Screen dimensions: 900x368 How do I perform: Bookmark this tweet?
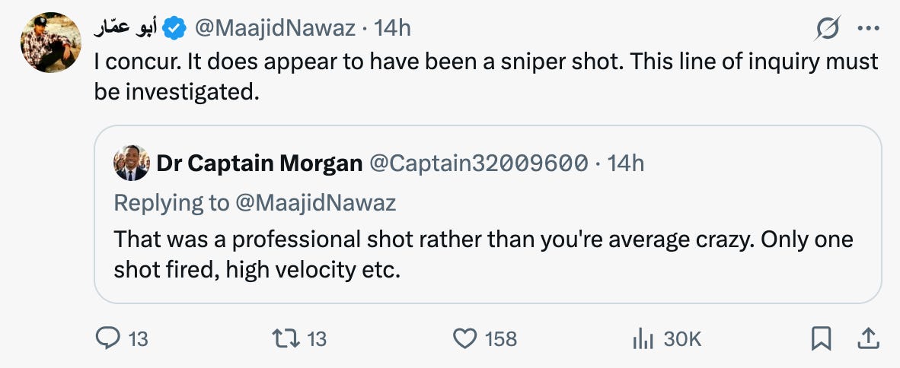(821, 338)
